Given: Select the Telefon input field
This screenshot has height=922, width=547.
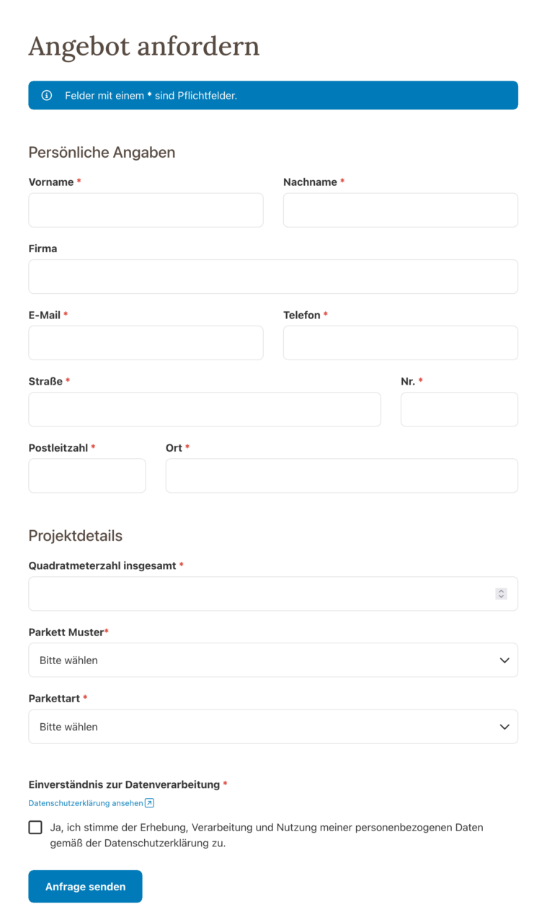Looking at the screenshot, I should [401, 343].
